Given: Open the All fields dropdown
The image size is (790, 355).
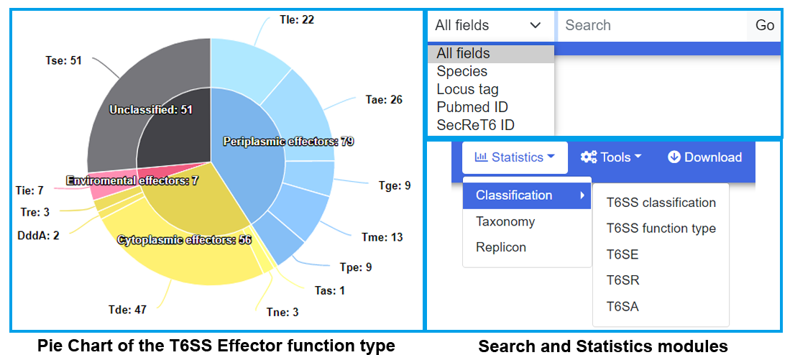Looking at the screenshot, I should coord(491,25).
